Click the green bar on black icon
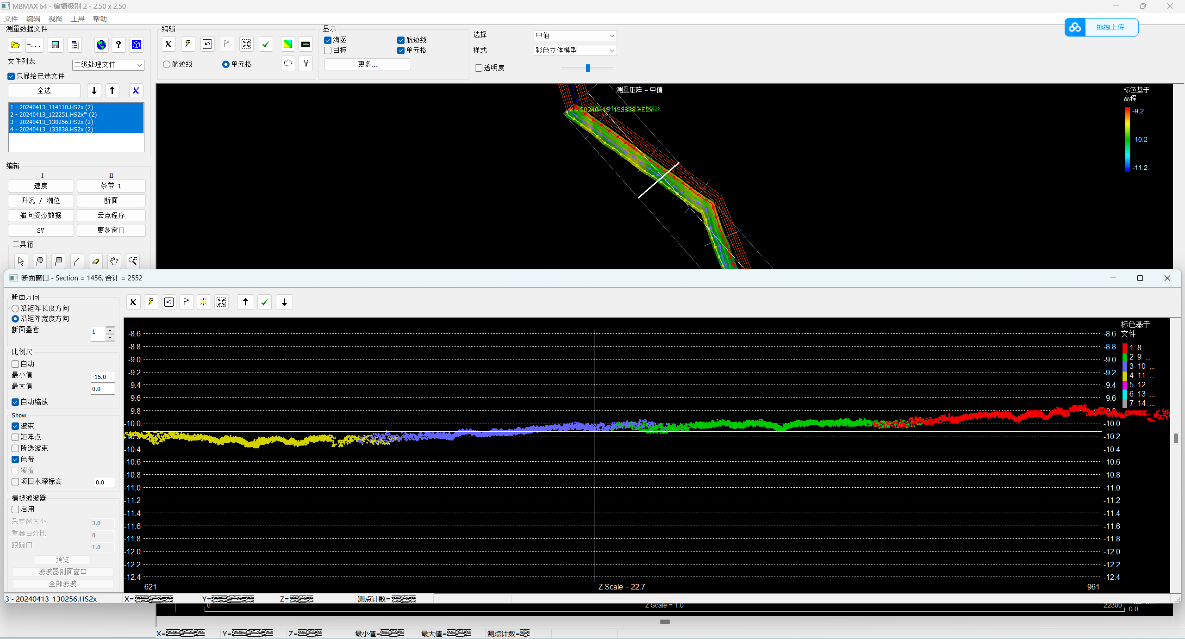The height and width of the screenshot is (639, 1185). coord(306,44)
